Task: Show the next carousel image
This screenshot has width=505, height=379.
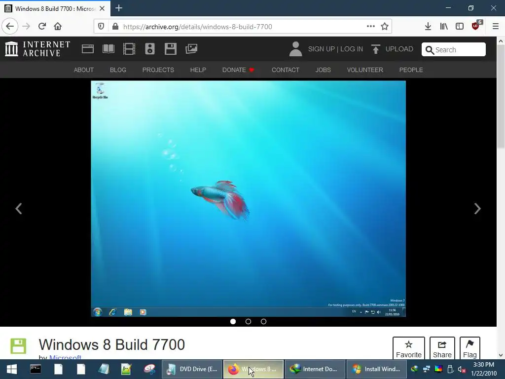Action: click(477, 209)
